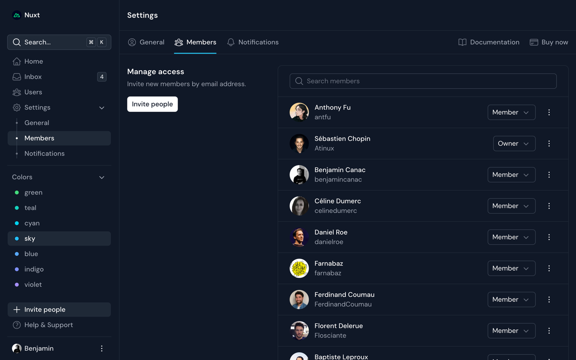
Task: Click the Nuxt logo icon
Action: tap(16, 14)
